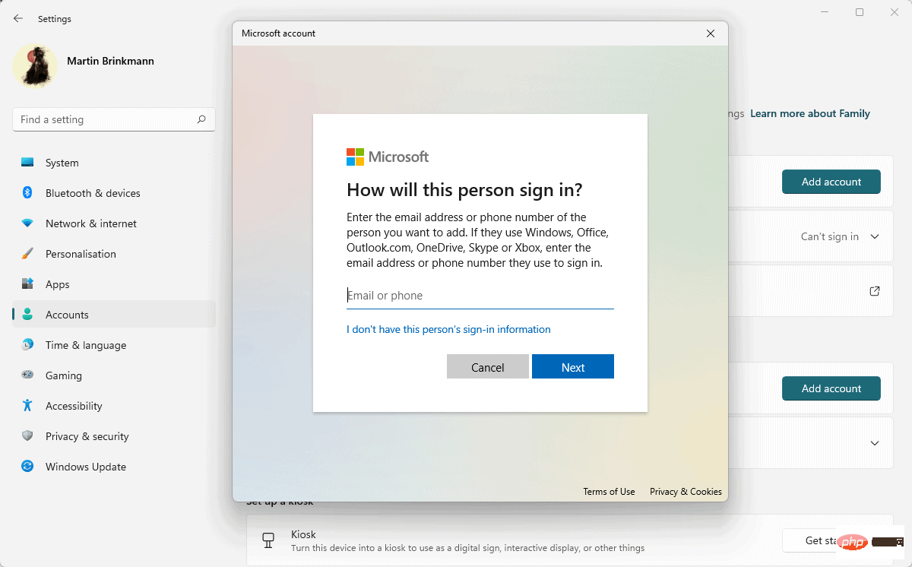Click the search magnifier in Find a setting
912x567 pixels.
(201, 119)
